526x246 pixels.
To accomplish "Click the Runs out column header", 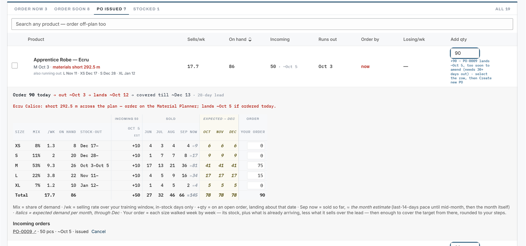I will coord(327,39).
